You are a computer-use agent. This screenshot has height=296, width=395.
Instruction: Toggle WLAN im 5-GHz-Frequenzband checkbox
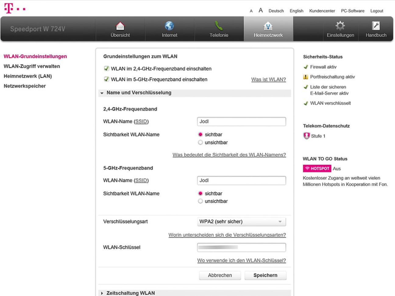pyautogui.click(x=106, y=79)
